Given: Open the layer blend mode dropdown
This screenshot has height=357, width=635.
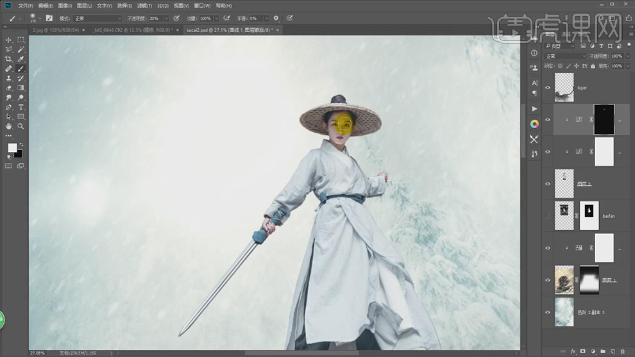Looking at the screenshot, I should [564, 56].
